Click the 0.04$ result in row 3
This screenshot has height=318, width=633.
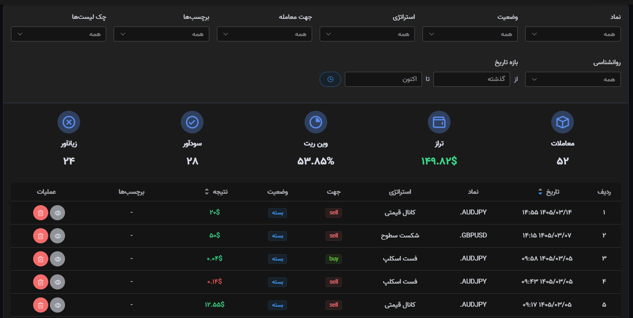coord(214,259)
